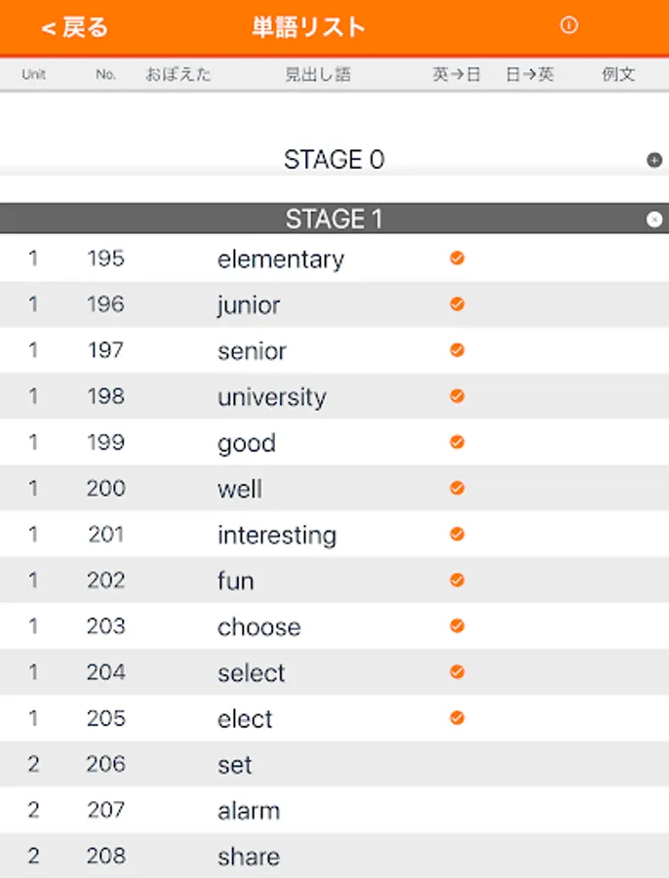The width and height of the screenshot is (669, 878).
Task: Open the word entry for alarm
Action: click(249, 811)
